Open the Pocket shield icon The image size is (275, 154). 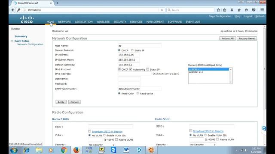click(254, 10)
